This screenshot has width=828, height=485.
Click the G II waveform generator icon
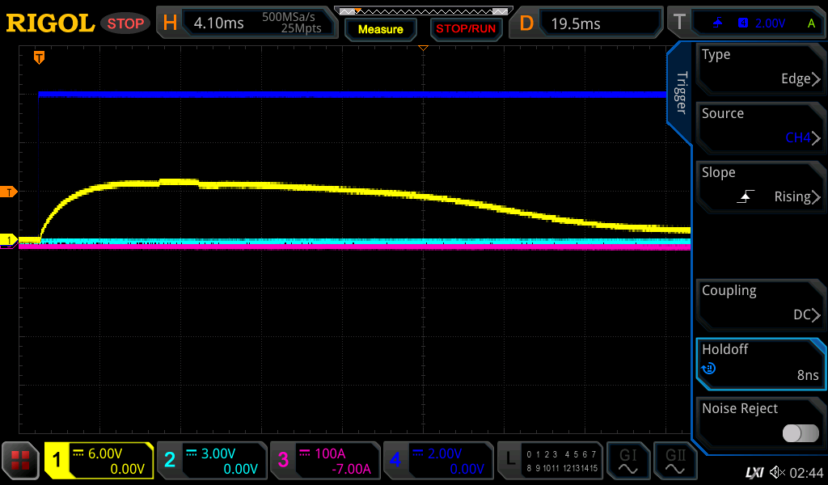point(675,461)
